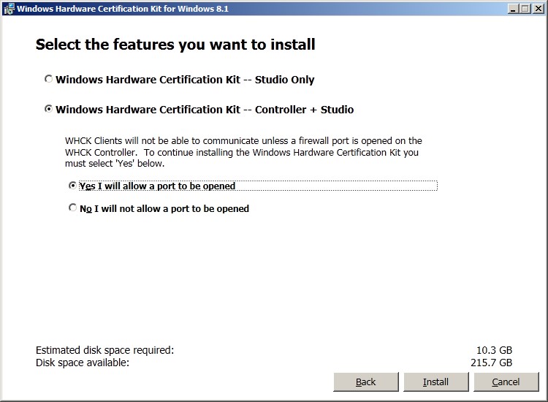Select the Yes allow port radio button
This screenshot has width=548, height=402.
[x=72, y=186]
